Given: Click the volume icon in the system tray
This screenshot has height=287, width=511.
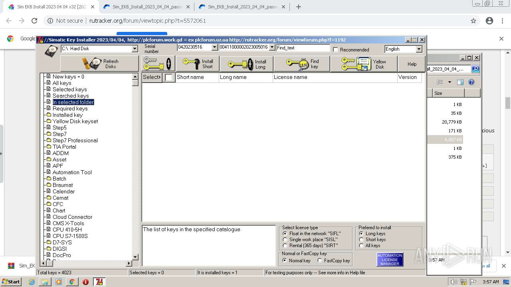Looking at the screenshot, I should coord(454,282).
